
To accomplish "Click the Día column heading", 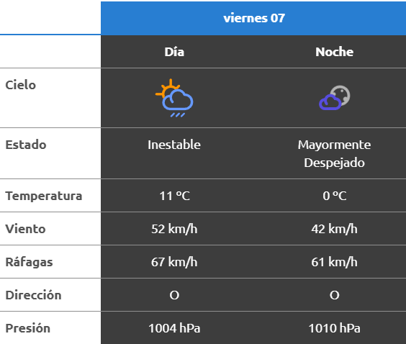I will click(174, 52).
